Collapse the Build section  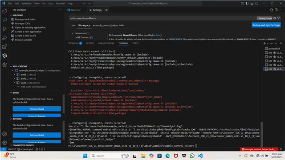(11, 93)
